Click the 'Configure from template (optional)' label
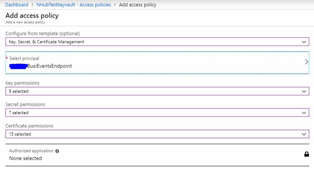 point(42,33)
